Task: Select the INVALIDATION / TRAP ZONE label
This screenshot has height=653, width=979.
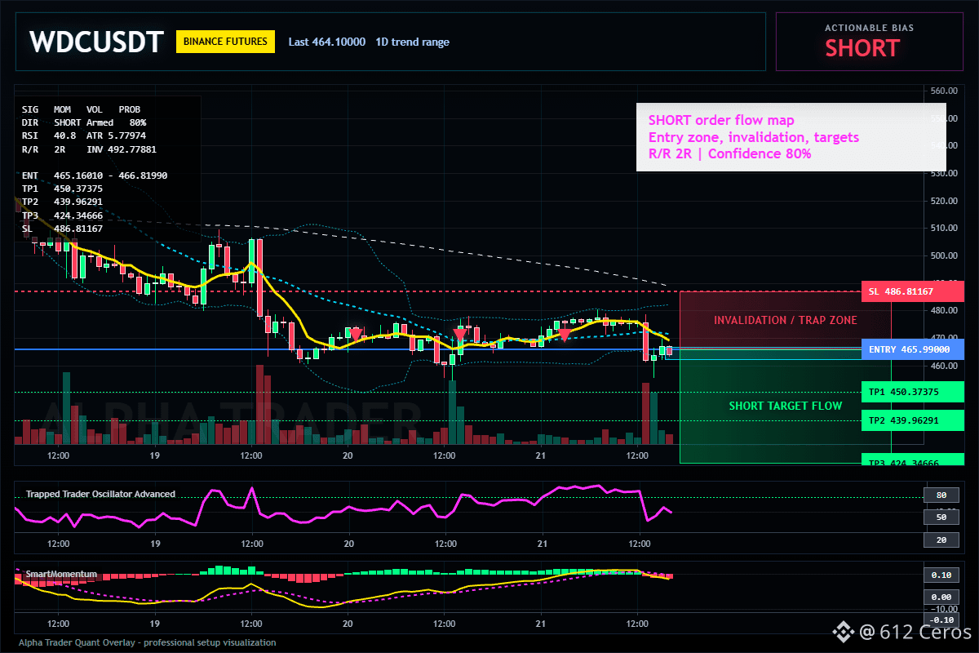Action: coord(786,320)
